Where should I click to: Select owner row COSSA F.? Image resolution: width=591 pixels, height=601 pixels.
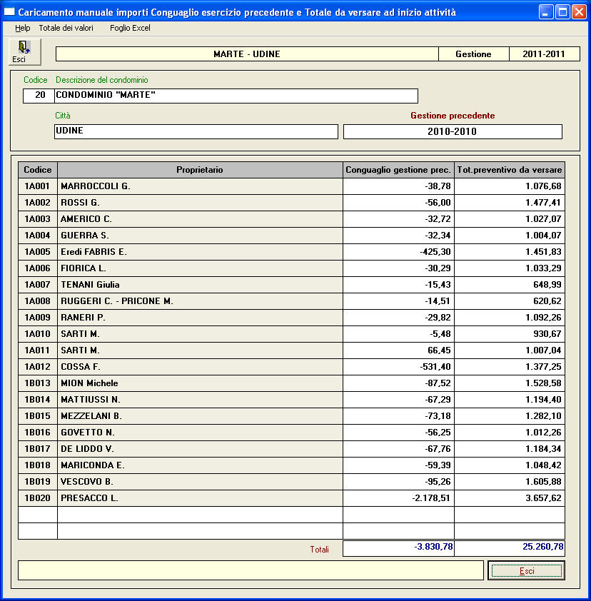pos(200,367)
